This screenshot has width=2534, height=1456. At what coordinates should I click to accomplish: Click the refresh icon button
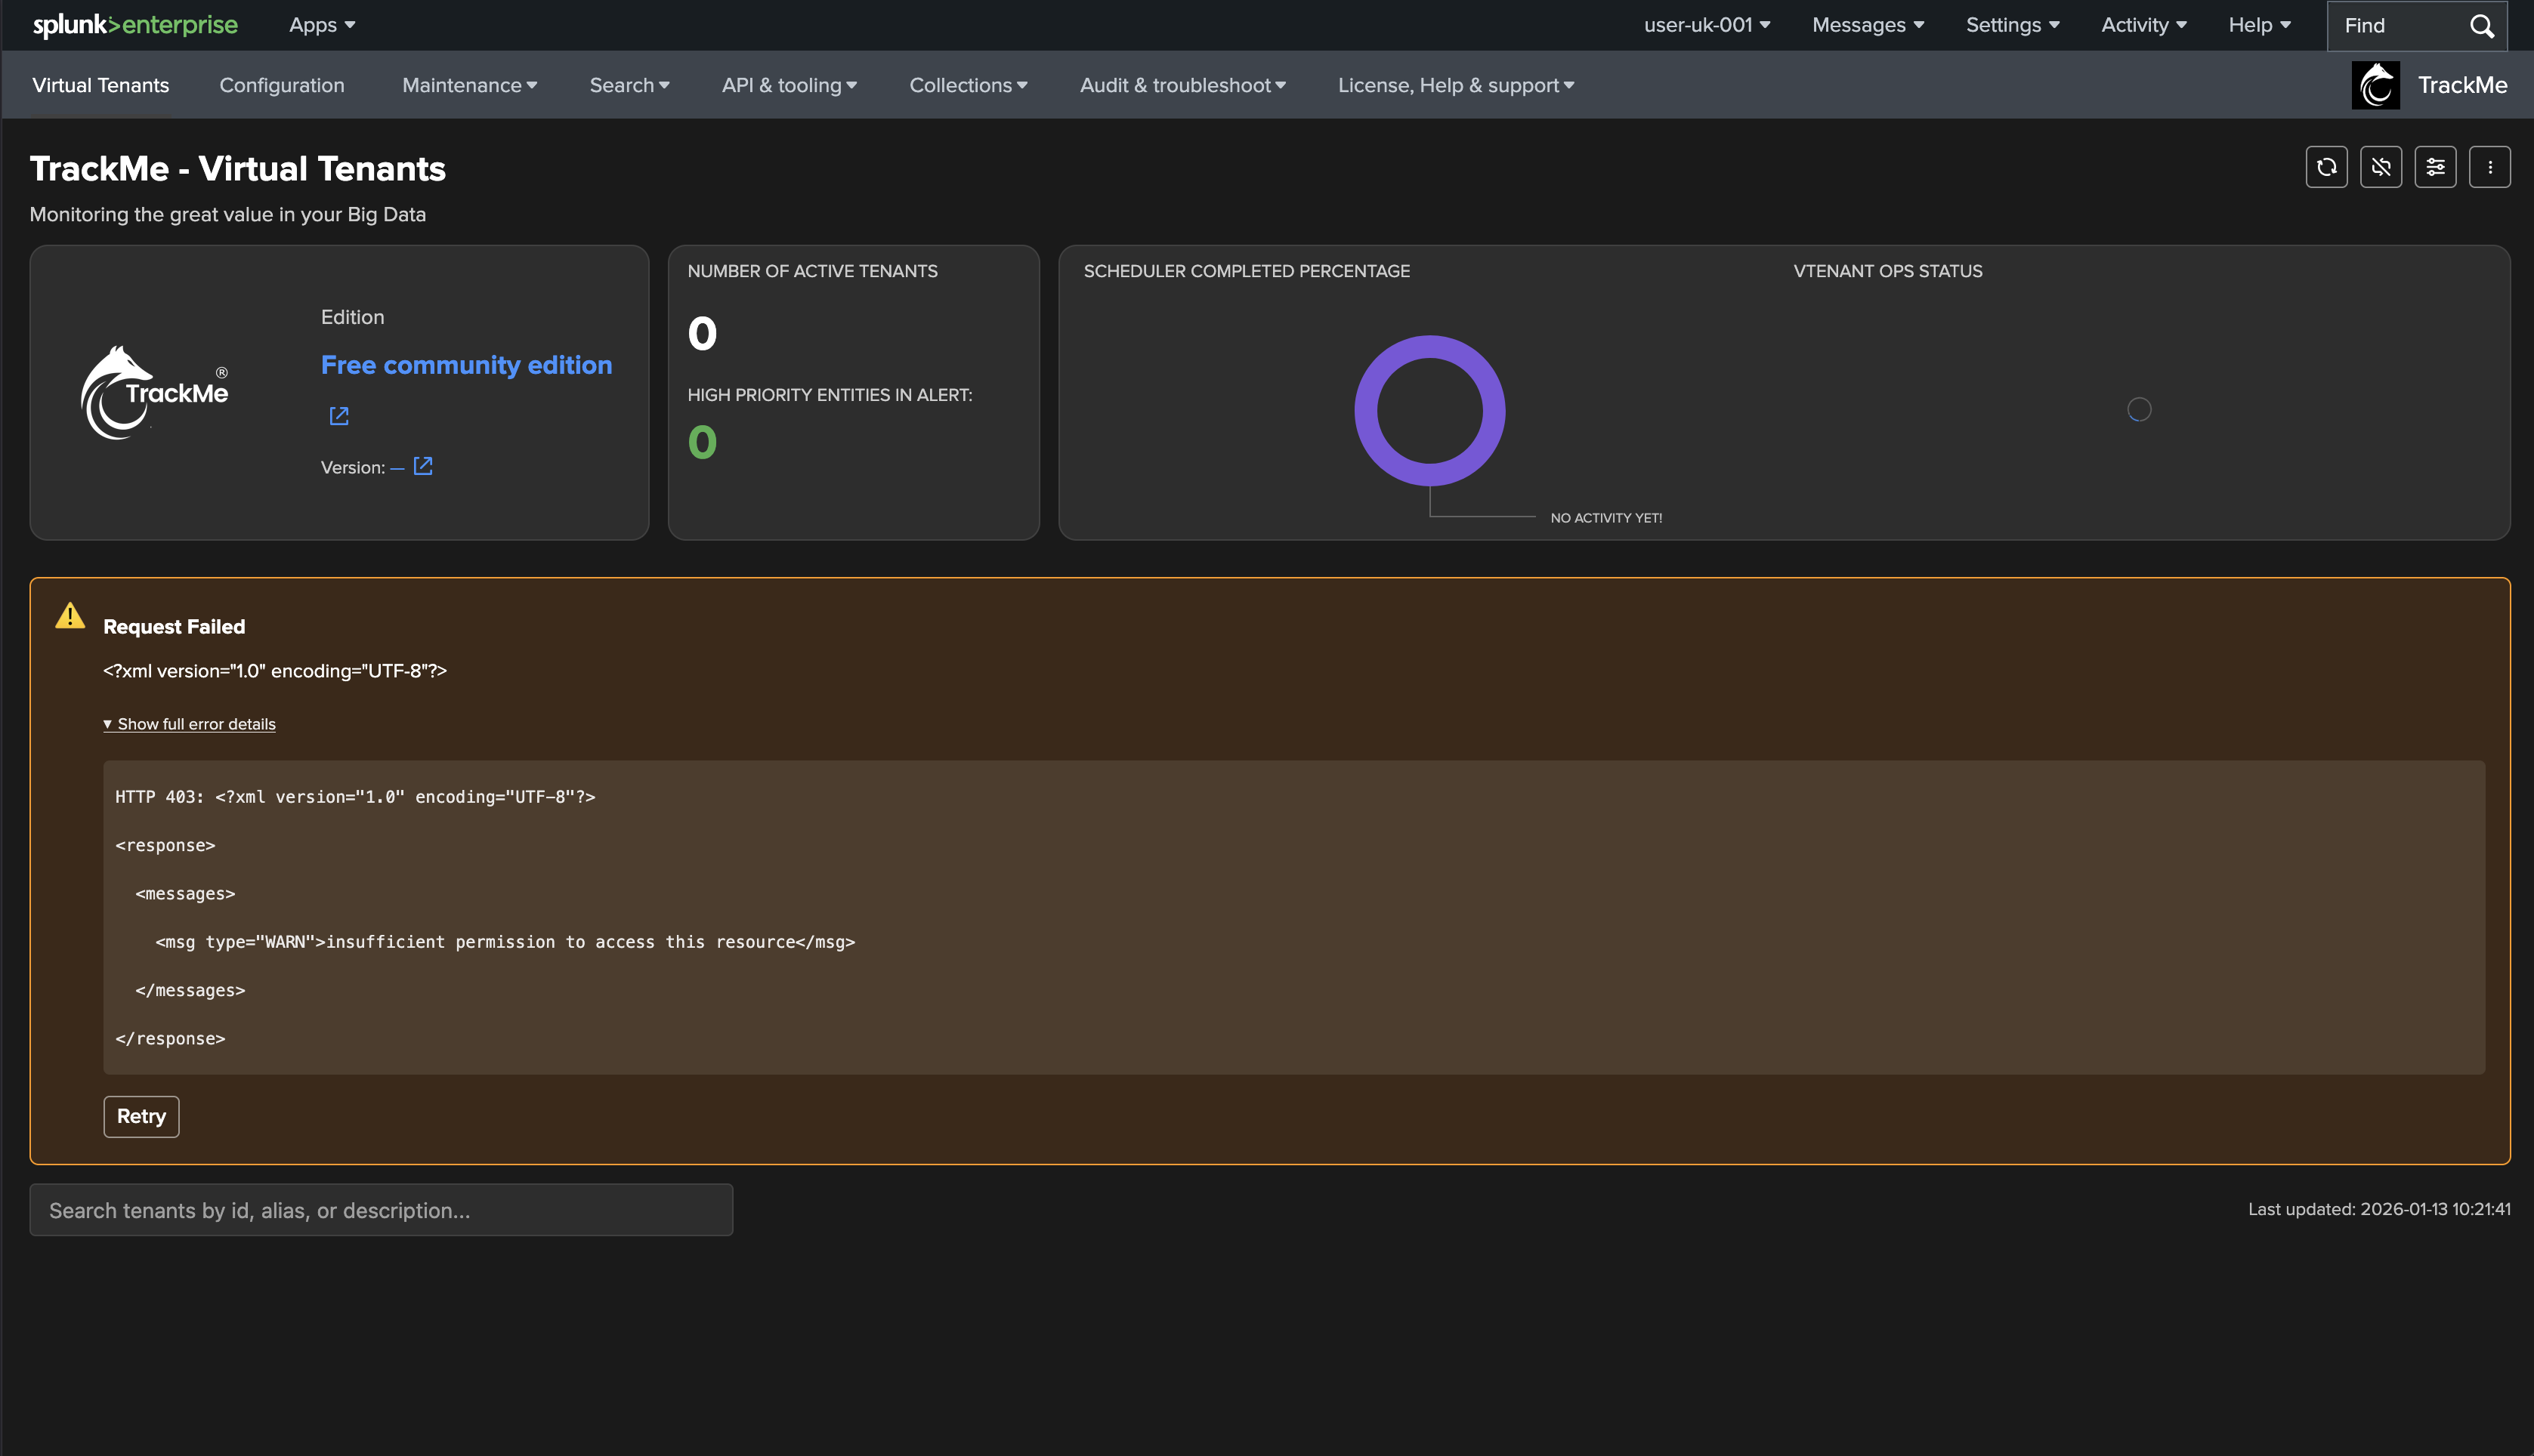point(2326,167)
